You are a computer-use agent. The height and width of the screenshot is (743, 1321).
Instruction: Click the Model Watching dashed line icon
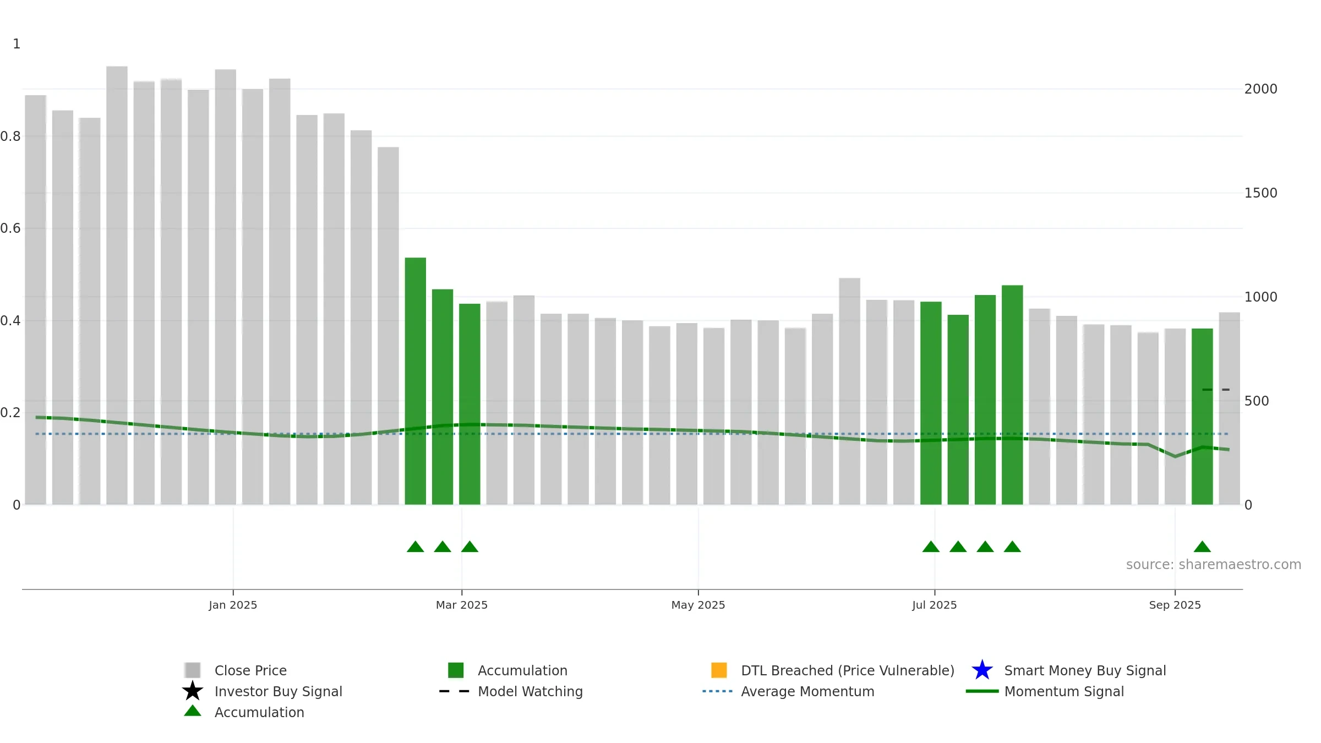pyautogui.click(x=455, y=691)
